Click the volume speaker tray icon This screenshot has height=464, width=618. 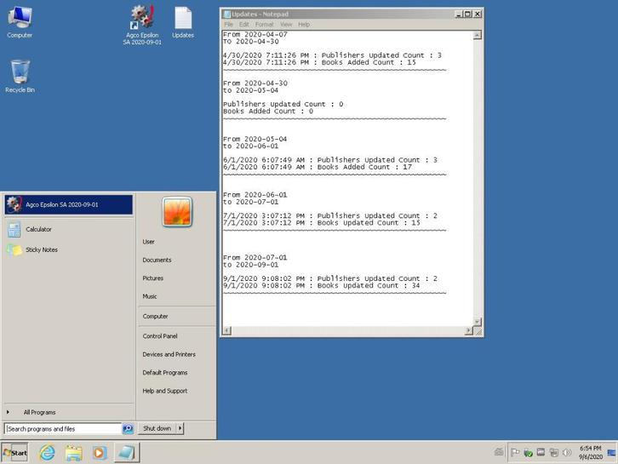[x=567, y=452]
